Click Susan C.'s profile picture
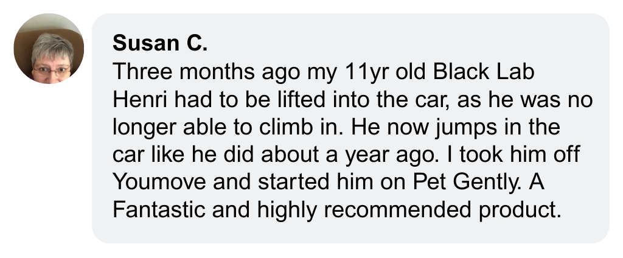623x258 pixels. [49, 49]
